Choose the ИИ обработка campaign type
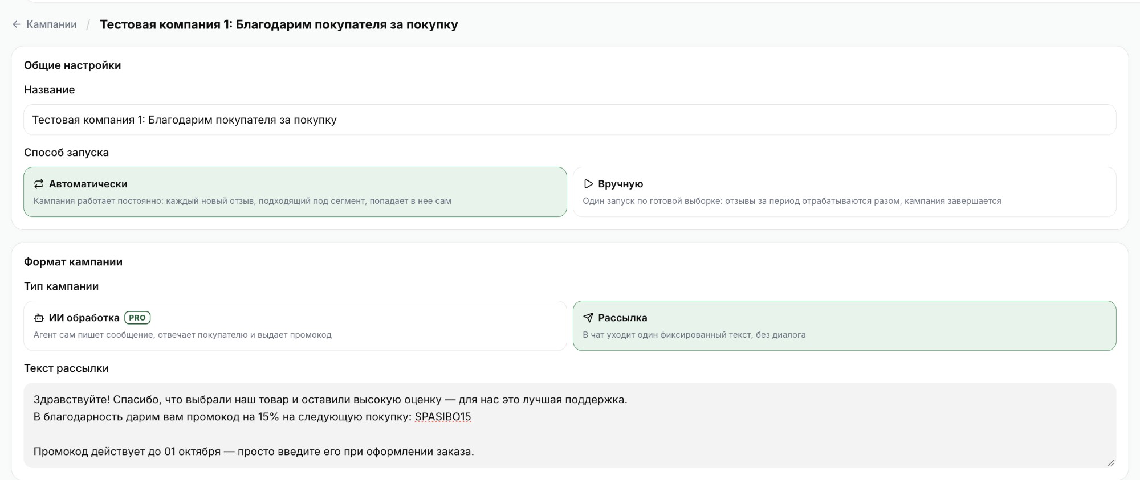Screen dimensions: 1140x480 [295, 326]
